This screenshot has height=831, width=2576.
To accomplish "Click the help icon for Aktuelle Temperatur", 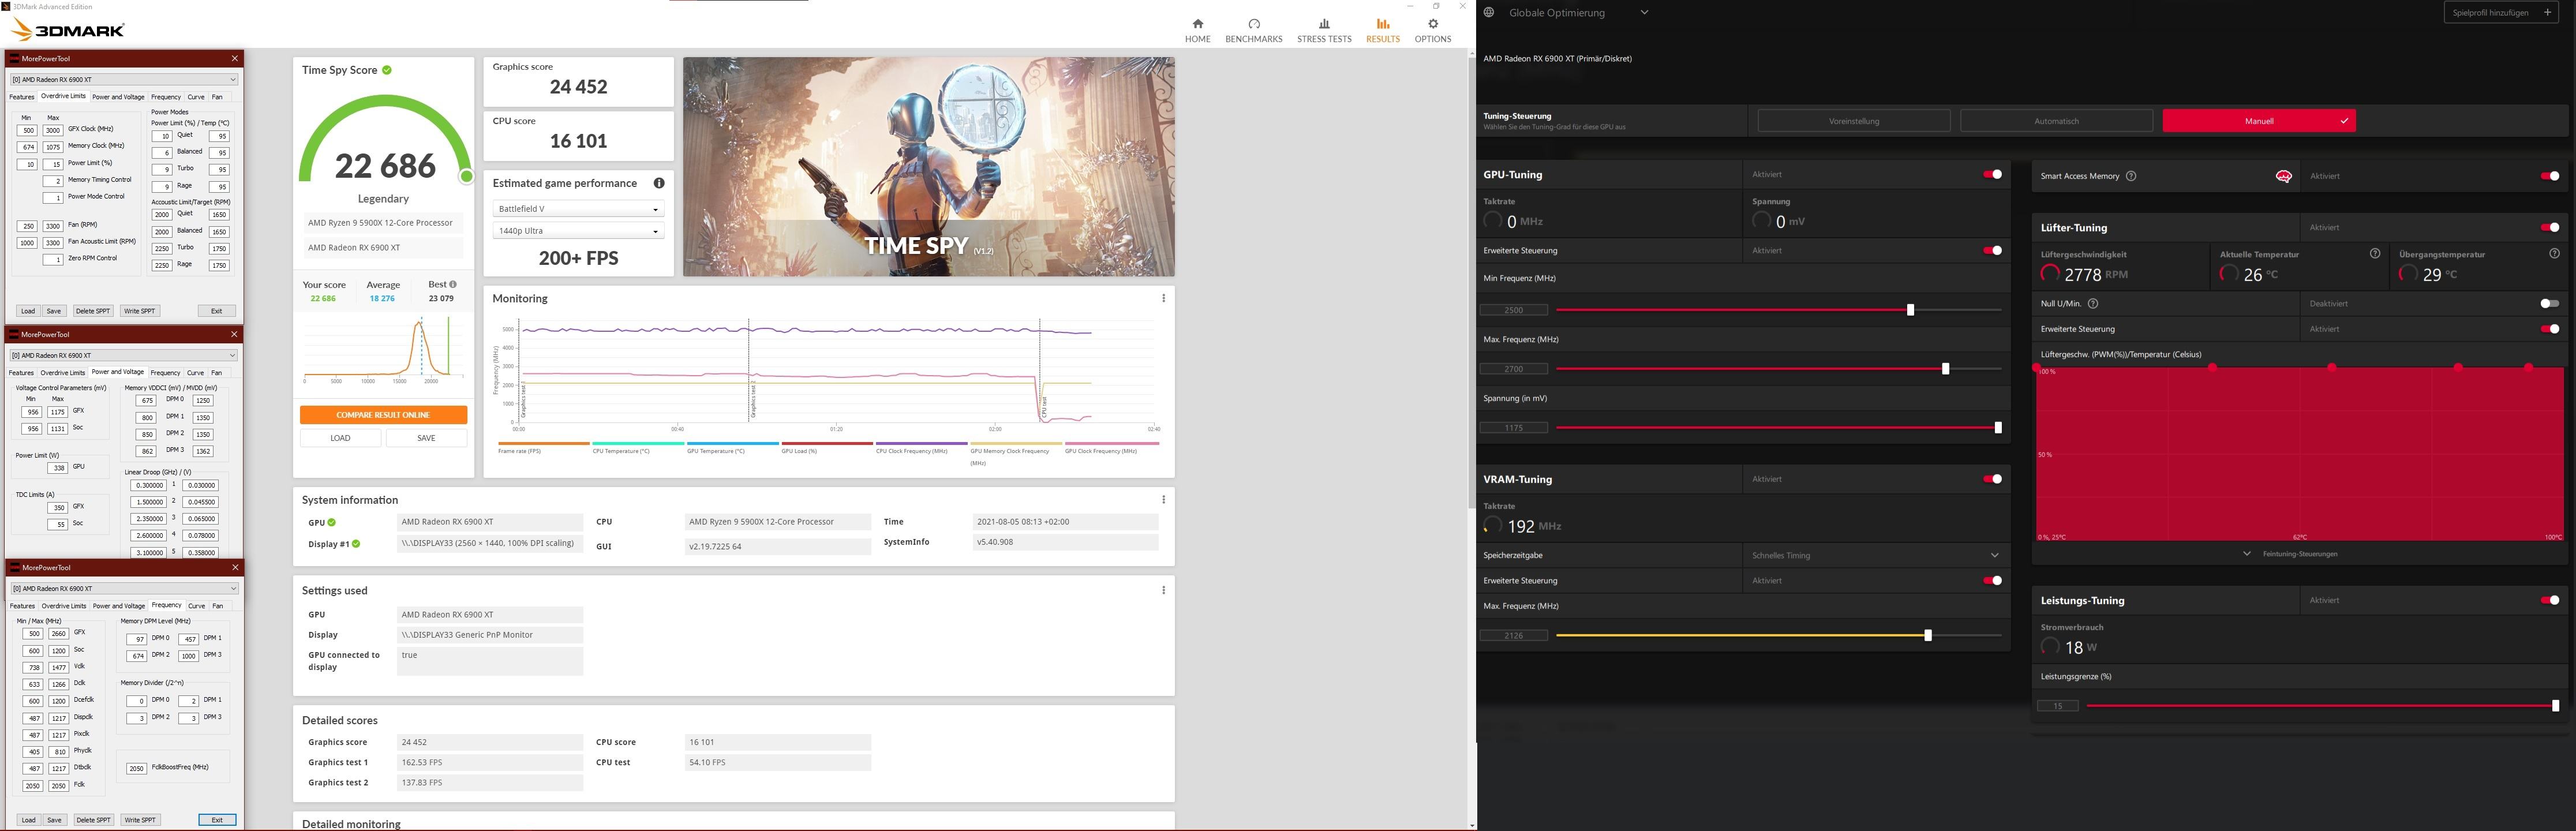I will [2375, 254].
